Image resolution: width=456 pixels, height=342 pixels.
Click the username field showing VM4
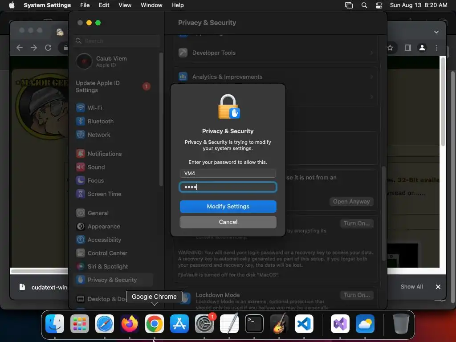(x=228, y=173)
